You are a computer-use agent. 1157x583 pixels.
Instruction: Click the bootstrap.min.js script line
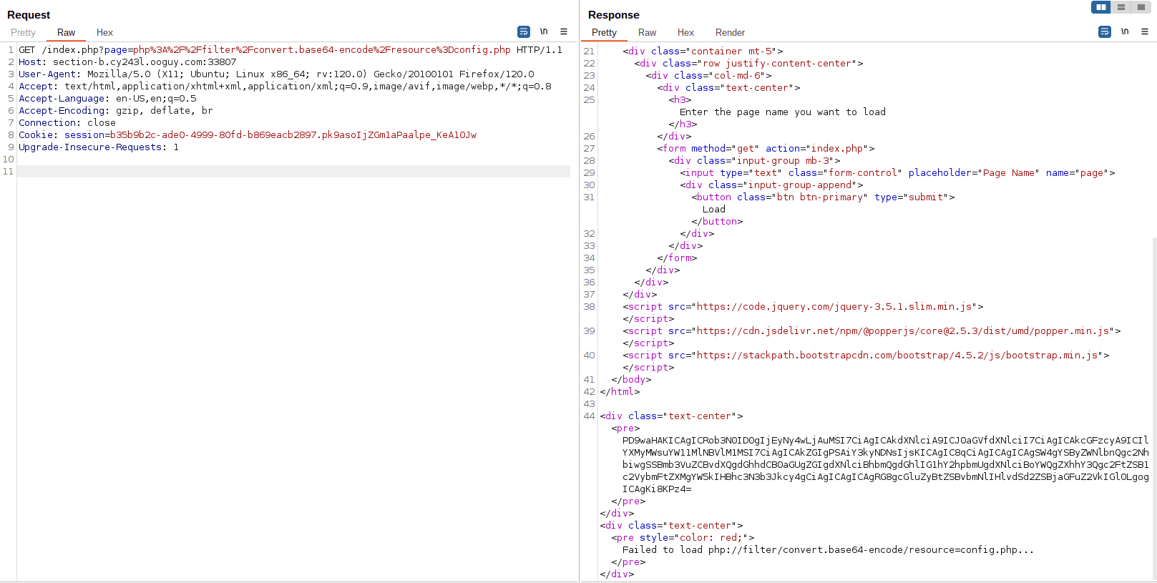pos(866,356)
